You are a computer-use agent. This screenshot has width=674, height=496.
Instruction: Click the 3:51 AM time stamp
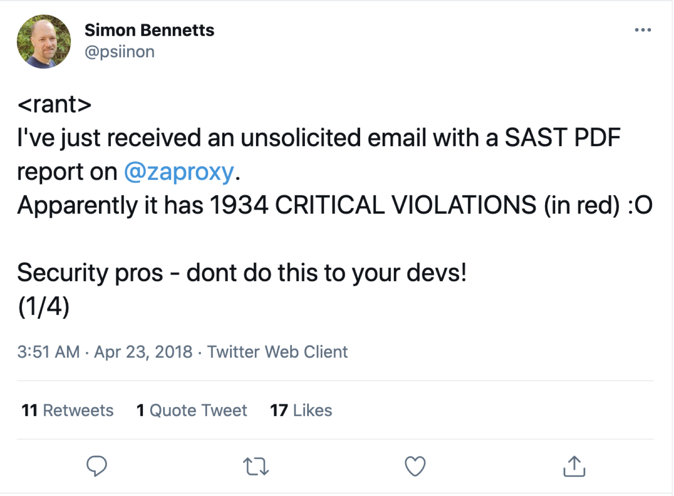48,352
